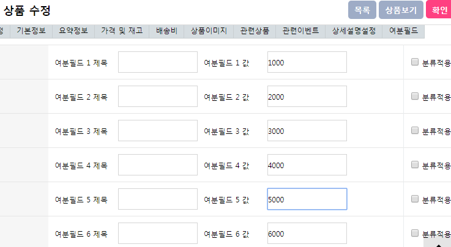Click the 여분필드 2 값 field containing 2000
This screenshot has height=247, width=451.
[307, 97]
